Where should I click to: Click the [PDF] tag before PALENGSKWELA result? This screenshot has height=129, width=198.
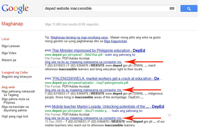click(x=48, y=79)
